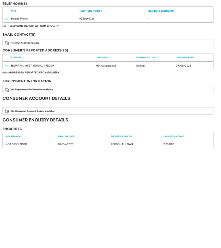Screen dimensions: 221x248
Task: Click the (e) marker beside Mobile Phone
Action: tap(7, 19)
